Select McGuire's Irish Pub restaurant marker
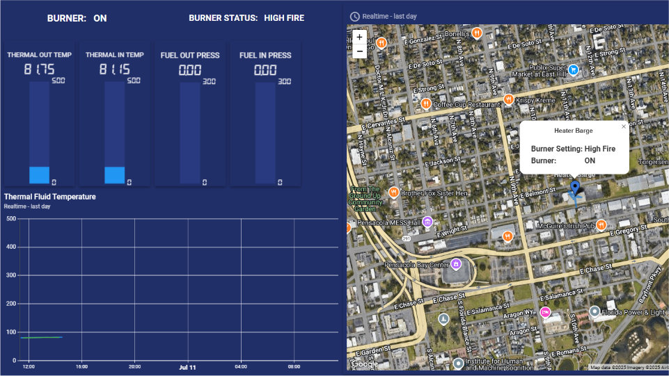 [601, 224]
